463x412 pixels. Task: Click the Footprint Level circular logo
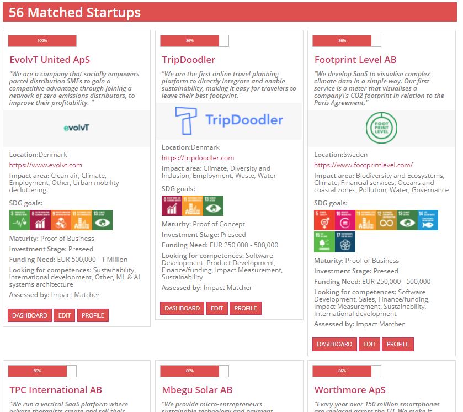pos(381,128)
